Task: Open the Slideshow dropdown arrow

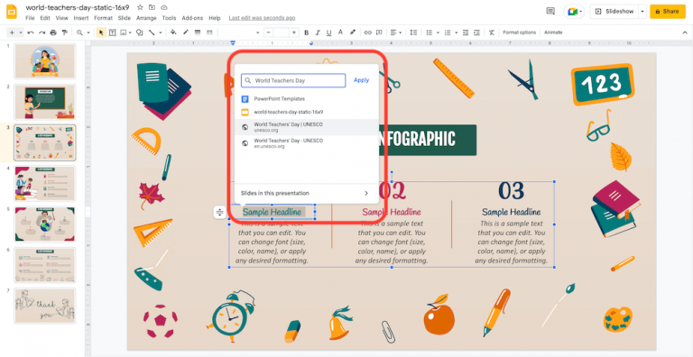Action: (x=642, y=12)
